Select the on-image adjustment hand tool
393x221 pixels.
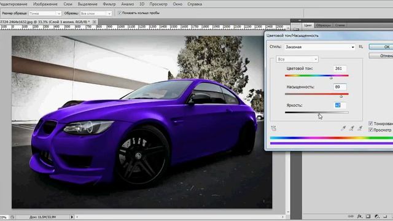(x=273, y=128)
